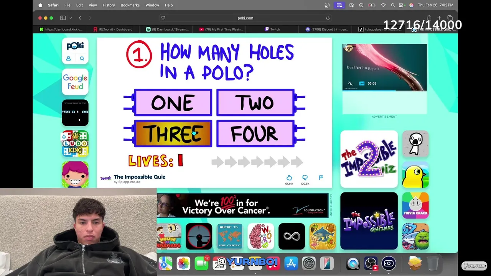Open Trash in the dock
This screenshot has width=491, height=276.
pyautogui.click(x=433, y=263)
